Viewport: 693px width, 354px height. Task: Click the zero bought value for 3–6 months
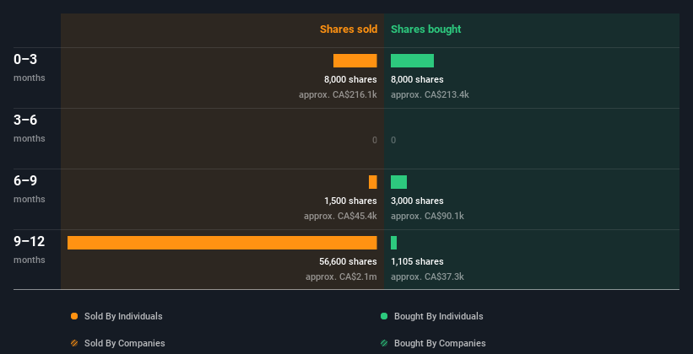(x=393, y=141)
